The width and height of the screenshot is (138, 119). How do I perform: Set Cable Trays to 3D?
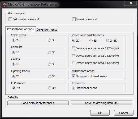pyautogui.click(x=49, y=40)
